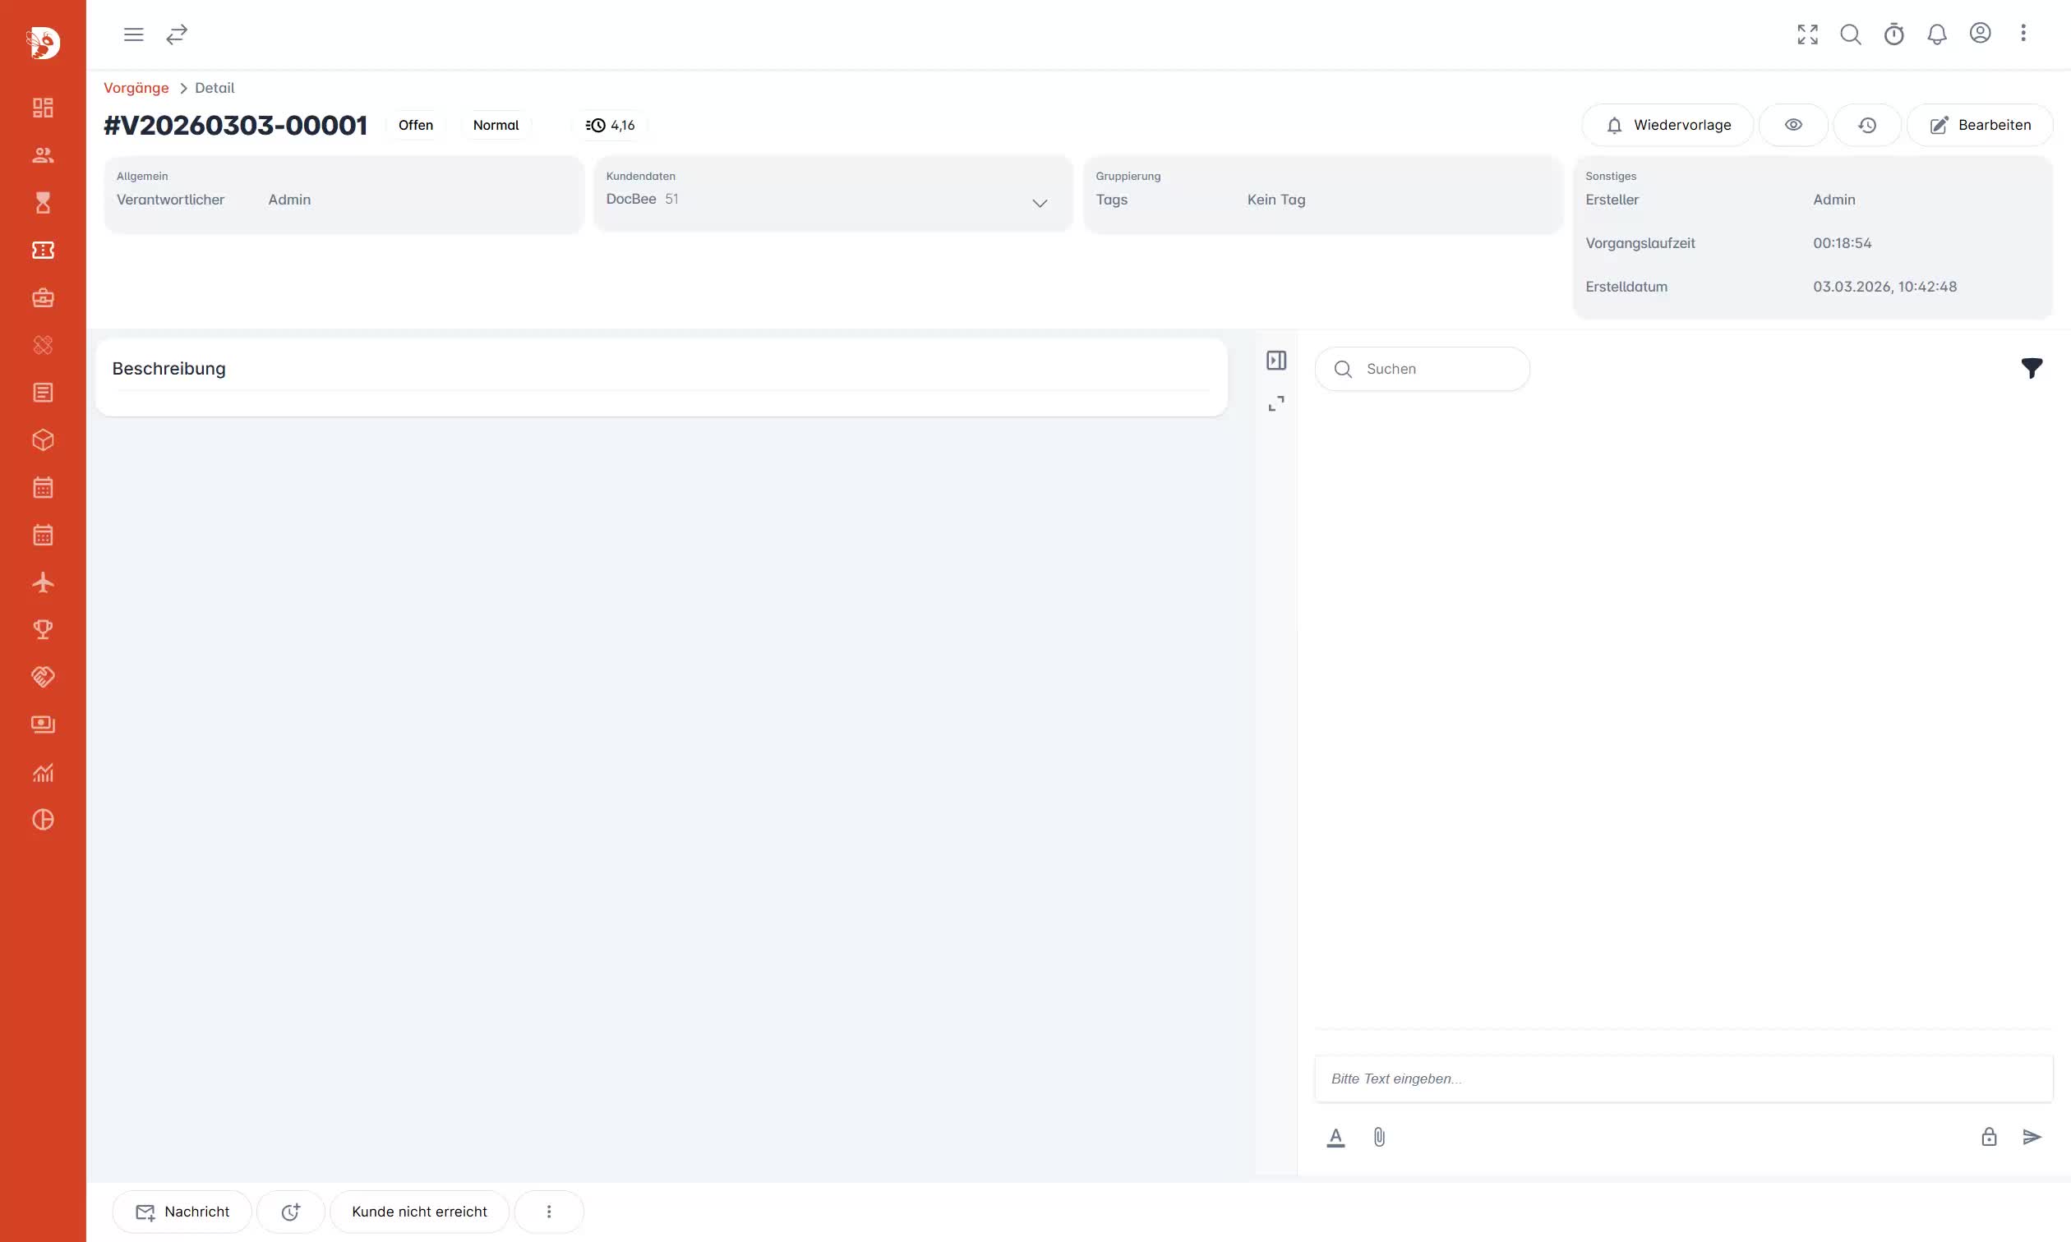Click the swap arrows icon in top bar
This screenshot has height=1242, width=2071.
click(x=177, y=34)
